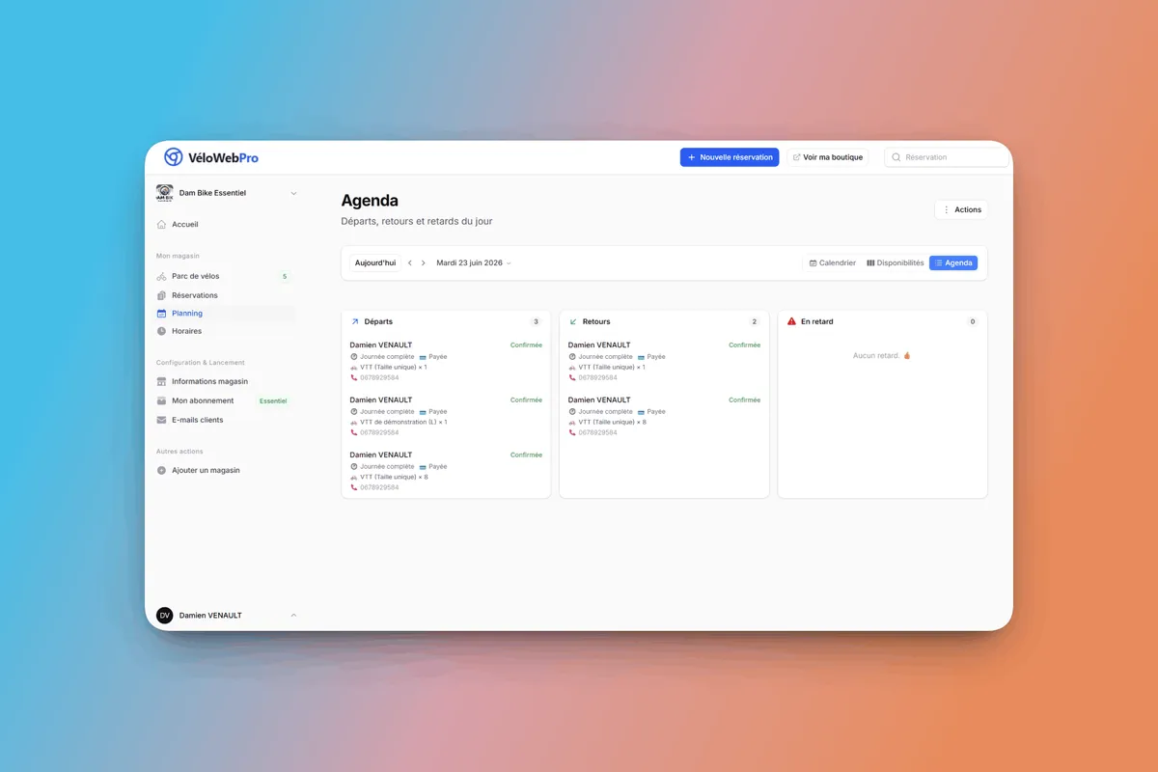Click Confirmée status of first Retours booking
This screenshot has width=1158, height=772.
point(744,345)
